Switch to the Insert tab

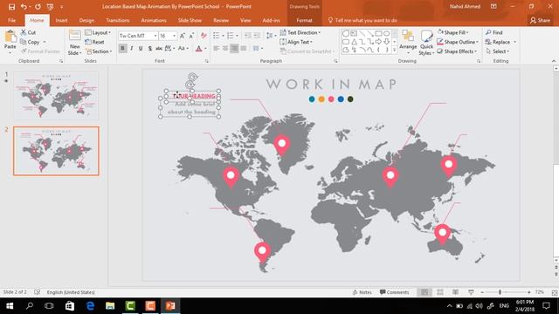click(61, 20)
